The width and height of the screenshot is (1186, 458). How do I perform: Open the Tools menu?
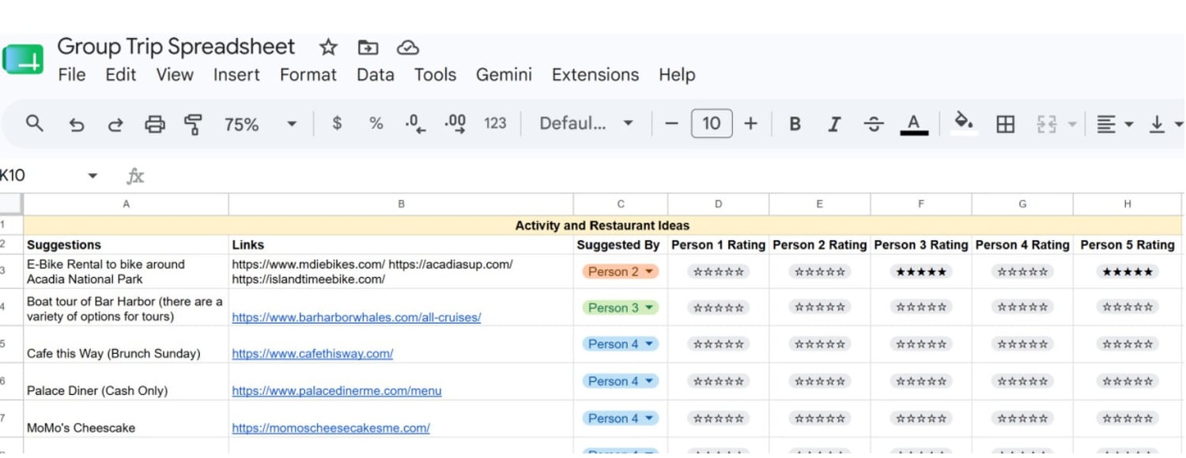tap(436, 75)
